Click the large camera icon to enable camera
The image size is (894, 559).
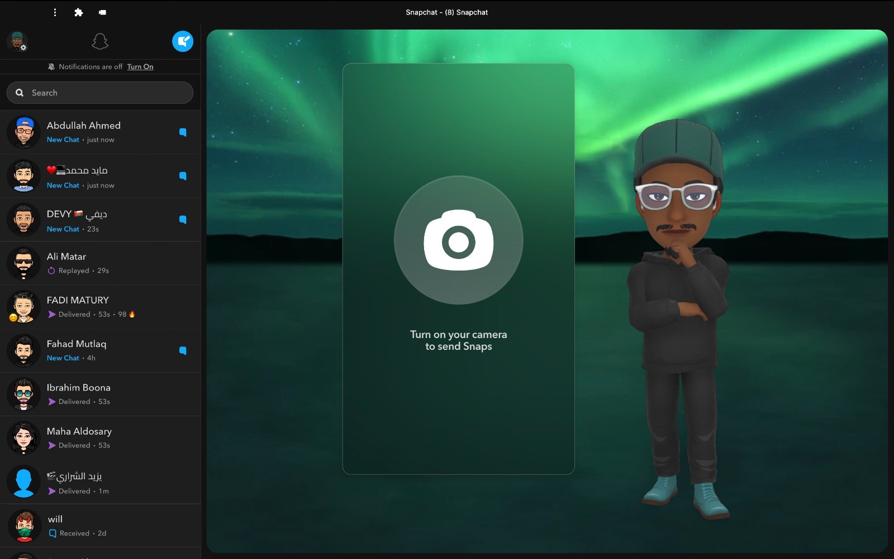[458, 240]
